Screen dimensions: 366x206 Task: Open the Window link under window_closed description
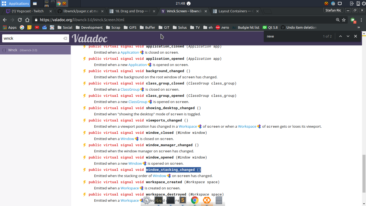pyautogui.click(x=127, y=139)
